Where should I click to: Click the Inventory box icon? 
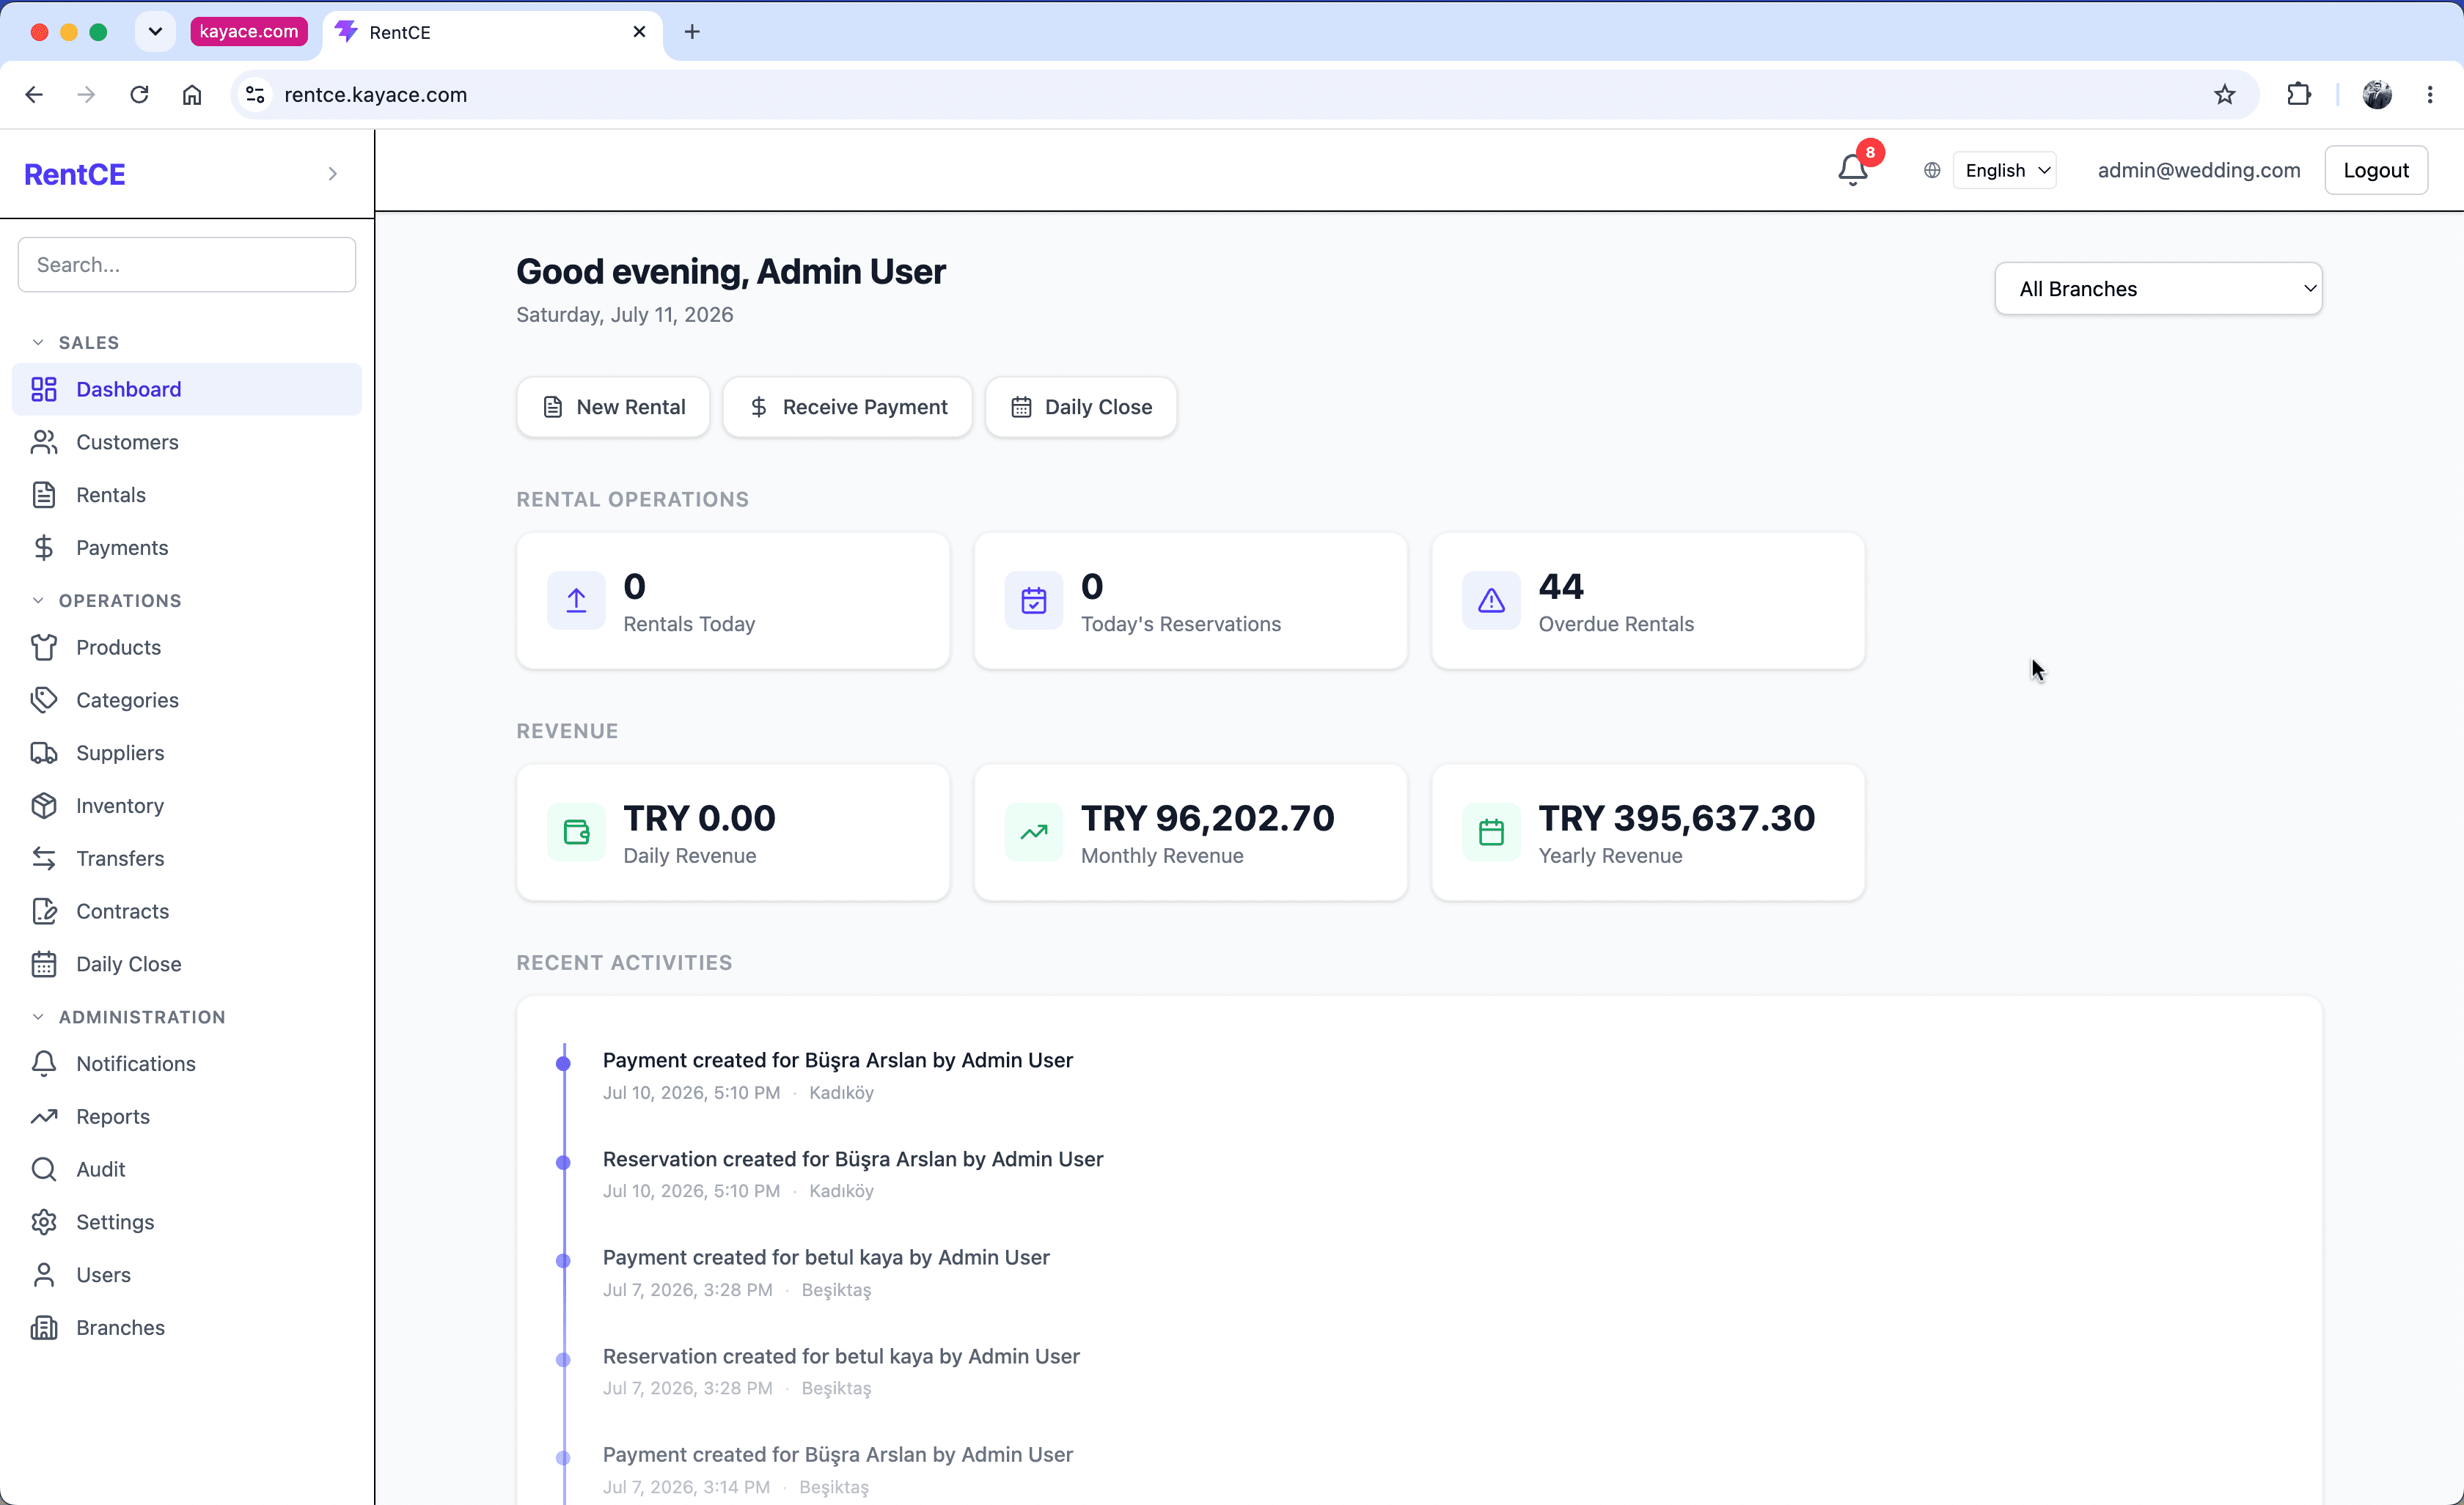coord(44,806)
